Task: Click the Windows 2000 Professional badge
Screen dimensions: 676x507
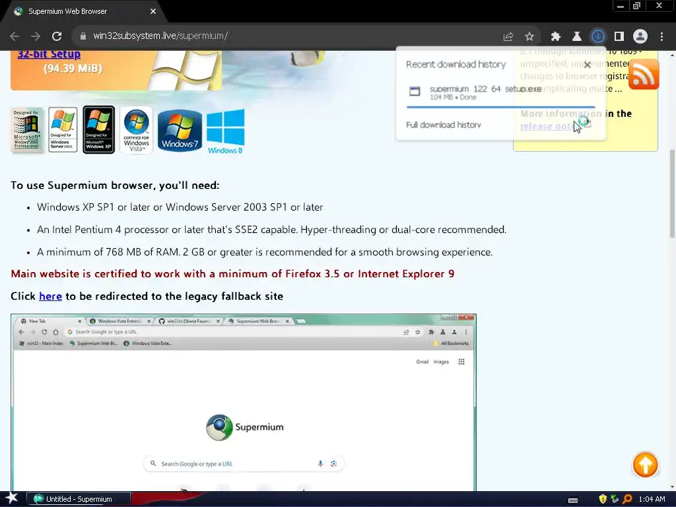Action: [26, 130]
